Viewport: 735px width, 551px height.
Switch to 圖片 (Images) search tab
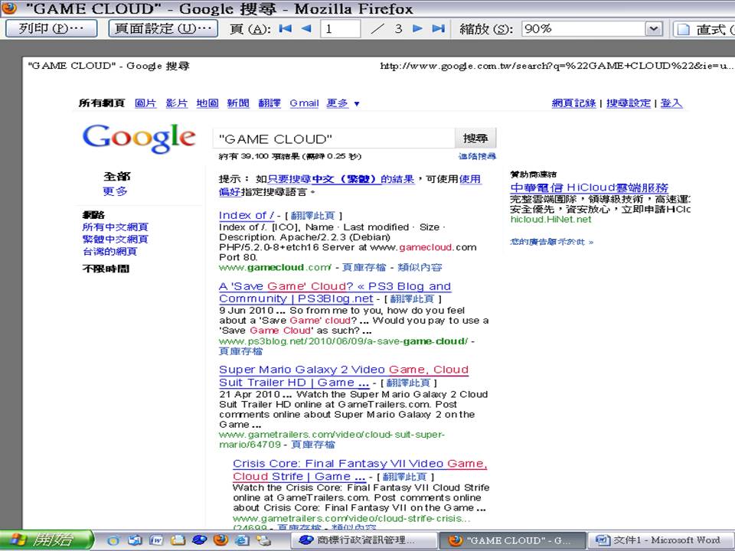coord(145,103)
